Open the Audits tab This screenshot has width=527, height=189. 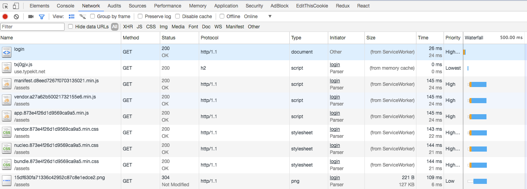114,6
